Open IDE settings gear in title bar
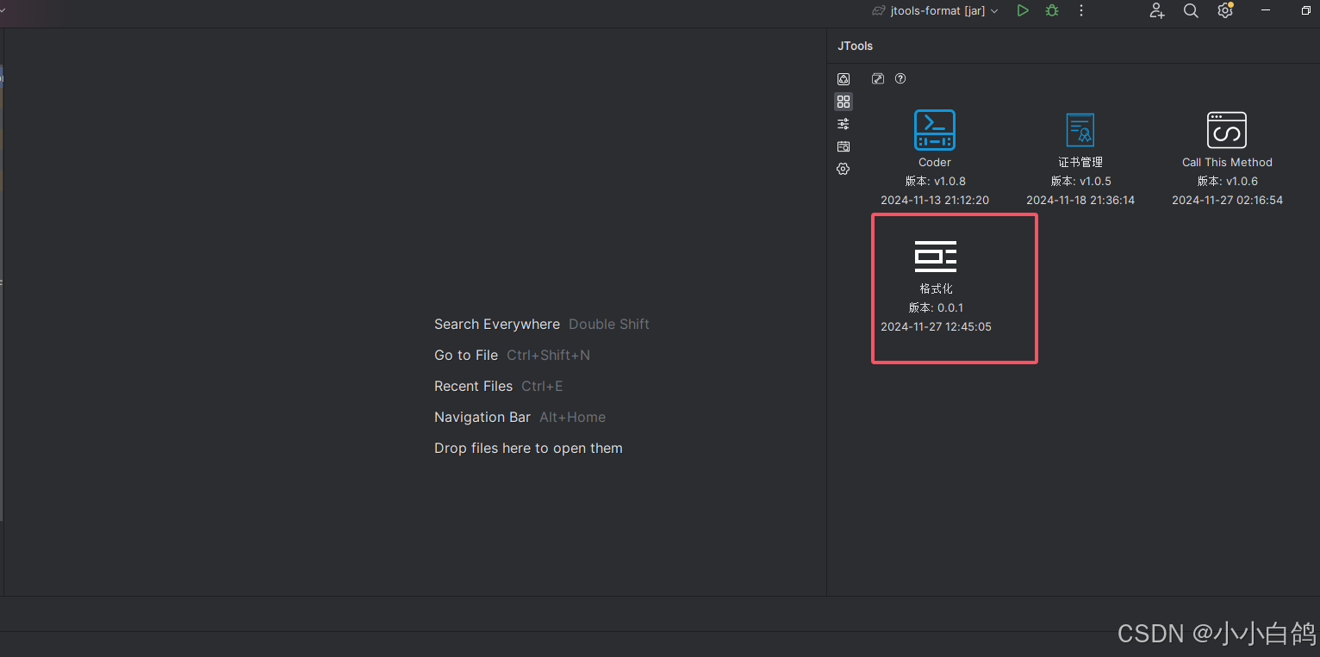Screen dimensions: 1320x657 [x=1225, y=10]
